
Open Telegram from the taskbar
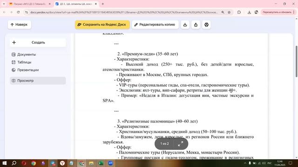pyautogui.click(x=53, y=163)
